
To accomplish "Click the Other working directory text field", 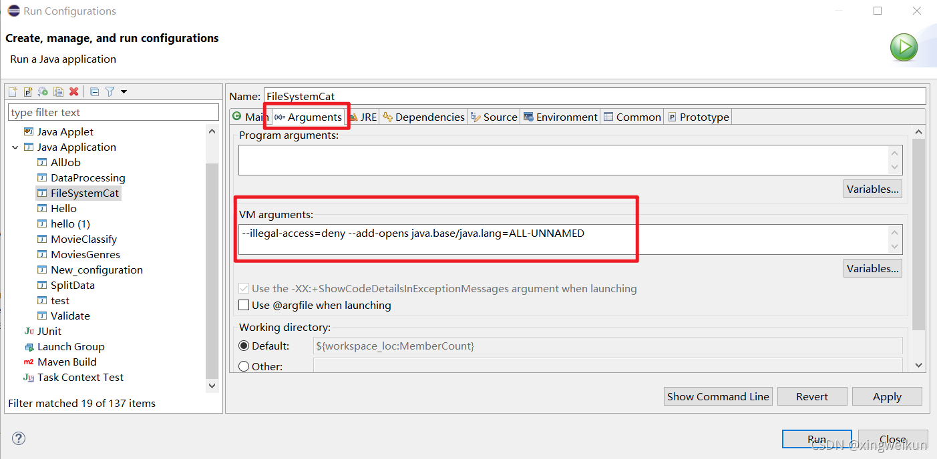I will [x=608, y=366].
